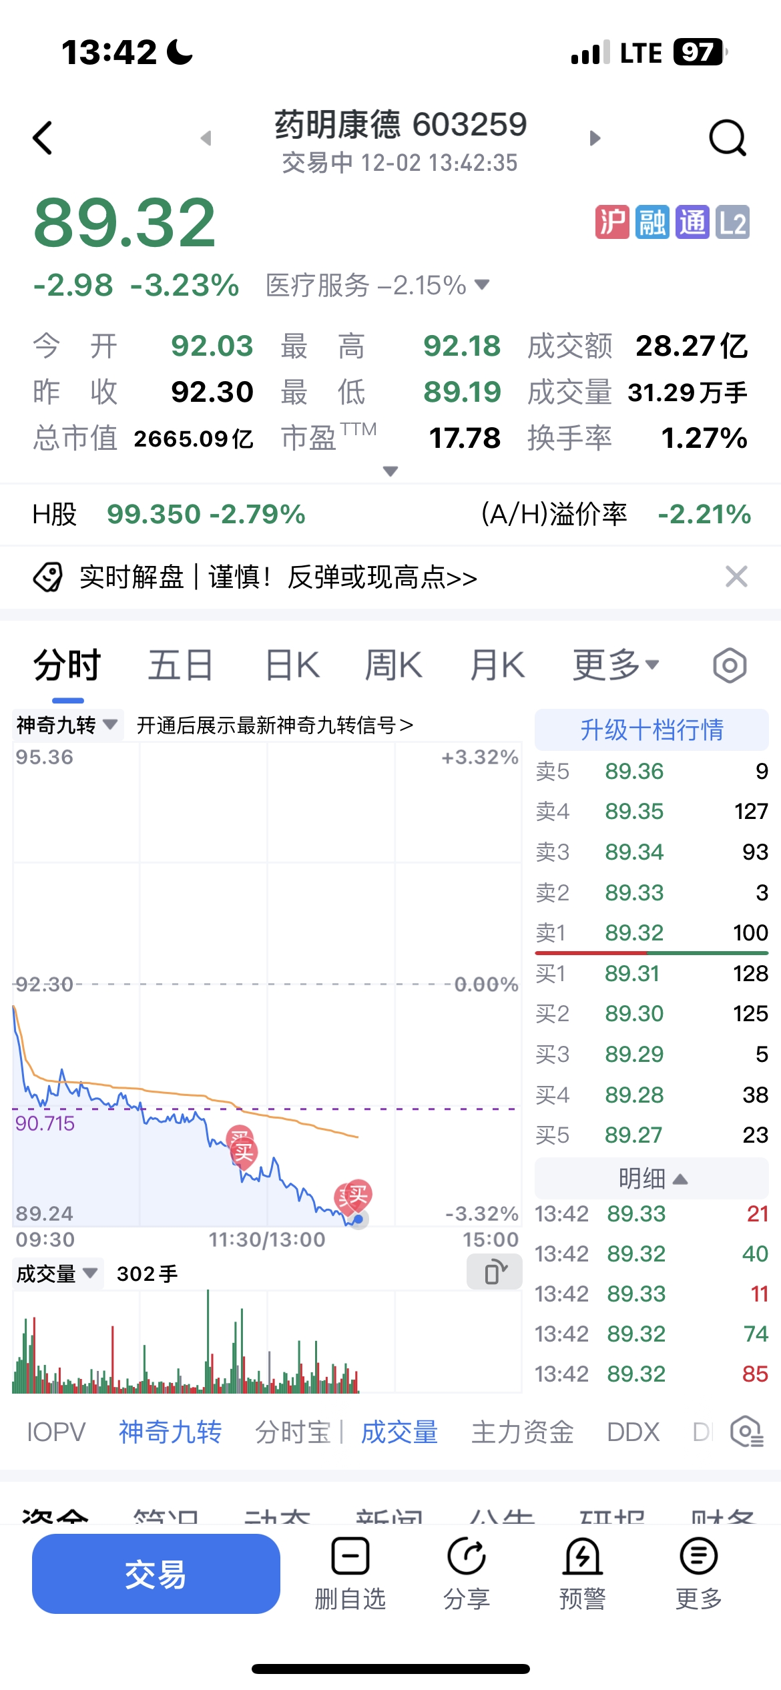The width and height of the screenshot is (781, 1690).
Task: Tap the LTE battery status indicator
Action: tap(673, 52)
